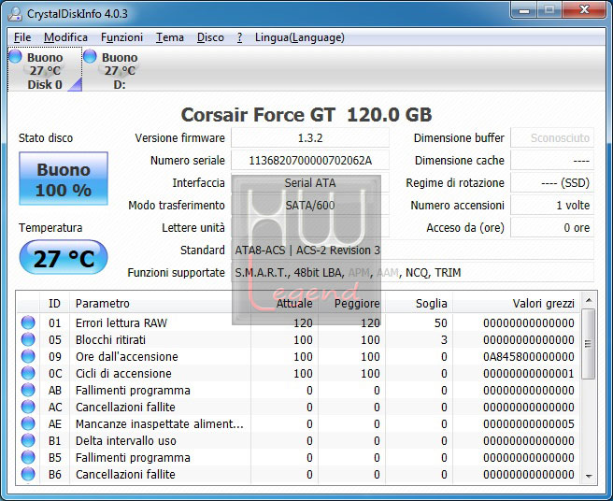Open the Modifica menu
This screenshot has height=501, width=613.
coord(65,37)
